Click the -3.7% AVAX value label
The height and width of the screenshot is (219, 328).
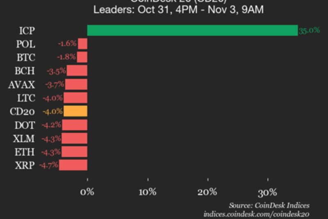tap(55, 85)
